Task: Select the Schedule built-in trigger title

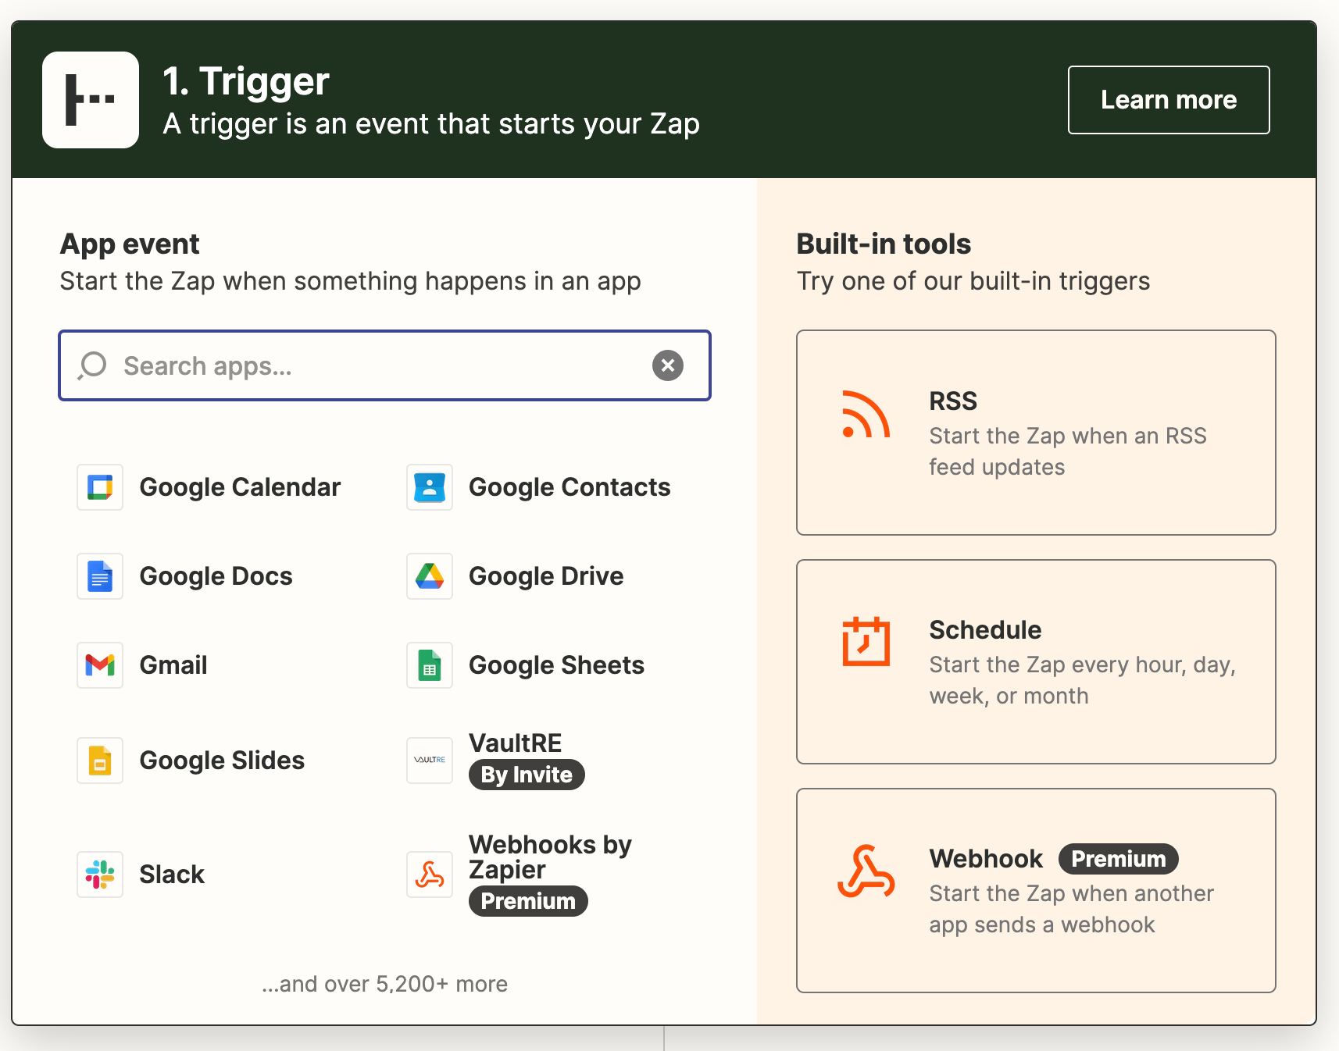Action: pos(985,630)
